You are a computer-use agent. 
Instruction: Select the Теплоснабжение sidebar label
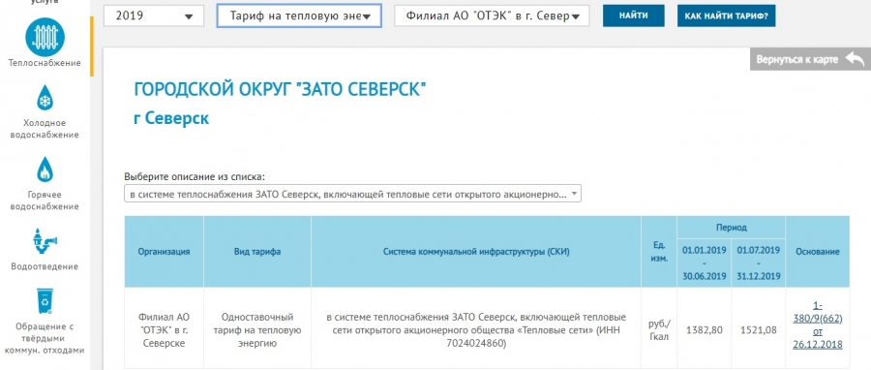click(45, 63)
